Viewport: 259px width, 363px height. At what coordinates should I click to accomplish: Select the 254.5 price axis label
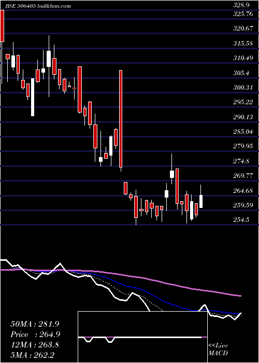point(241,220)
